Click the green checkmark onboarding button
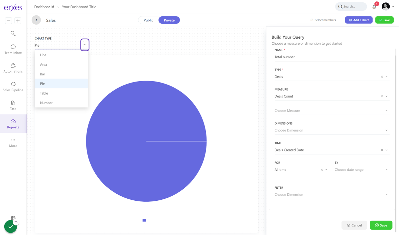Viewport: 399px width, 235px height. coord(10,227)
